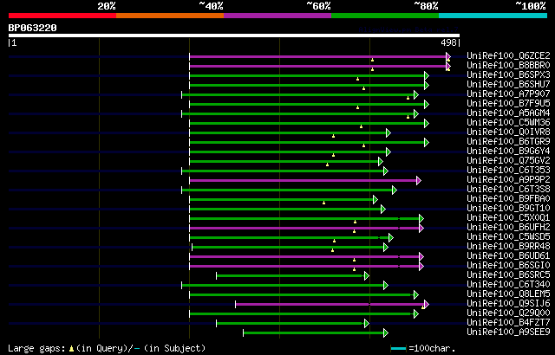555x355 pixels.
Task: Click the arrowhead ending the B9GT10 alignment
Action: click(383, 210)
